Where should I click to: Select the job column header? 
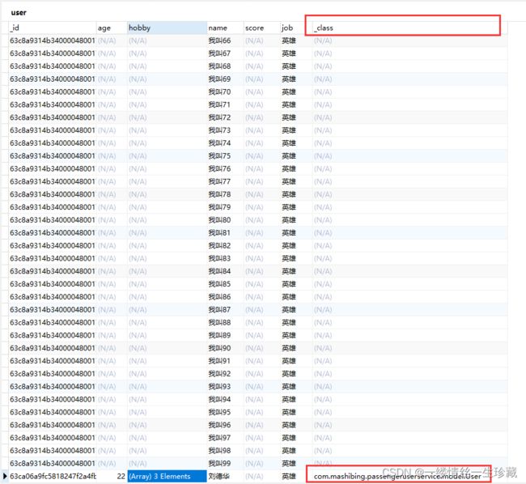point(296,28)
